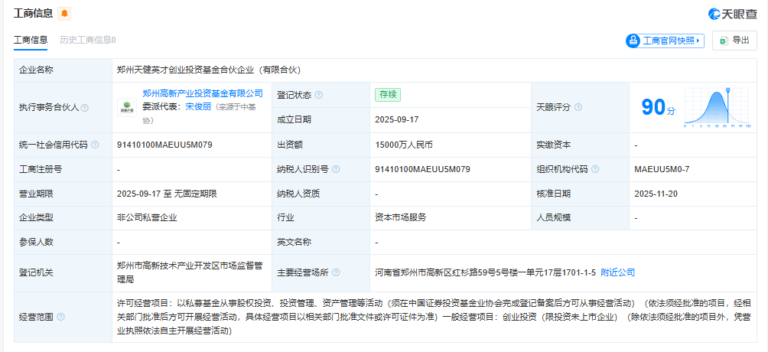Image resolution: width=768 pixels, height=352 pixels.
Task: Select the 工商信息 tab
Action: pyautogui.click(x=31, y=40)
